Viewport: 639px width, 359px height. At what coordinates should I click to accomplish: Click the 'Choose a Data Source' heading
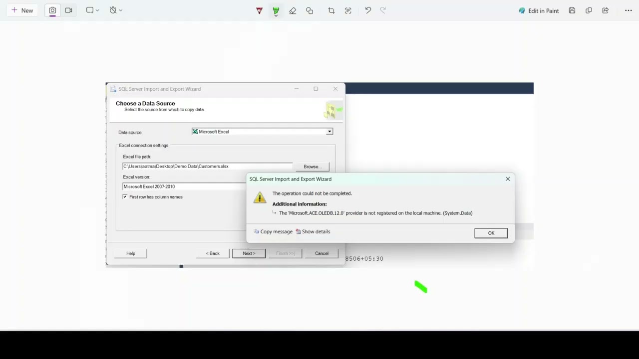click(145, 103)
